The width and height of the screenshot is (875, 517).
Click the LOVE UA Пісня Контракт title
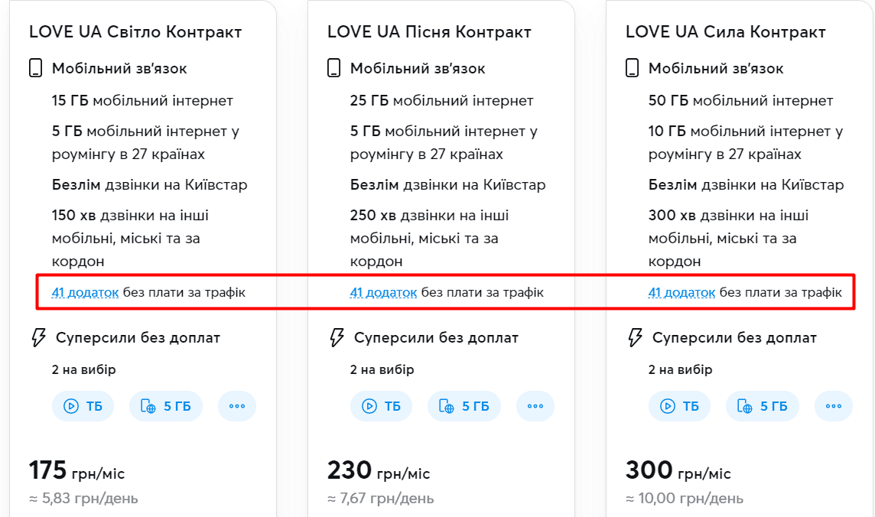pos(429,32)
